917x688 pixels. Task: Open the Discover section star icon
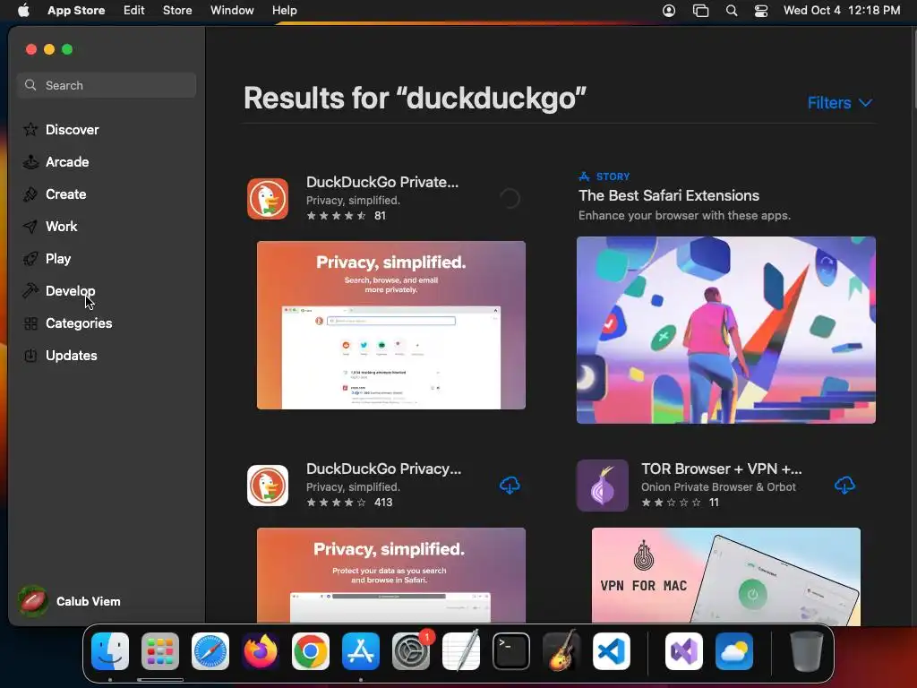(x=30, y=129)
